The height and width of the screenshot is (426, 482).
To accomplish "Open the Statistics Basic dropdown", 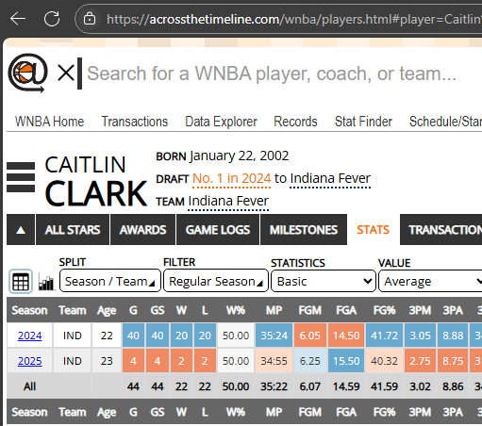I will pyautogui.click(x=324, y=281).
